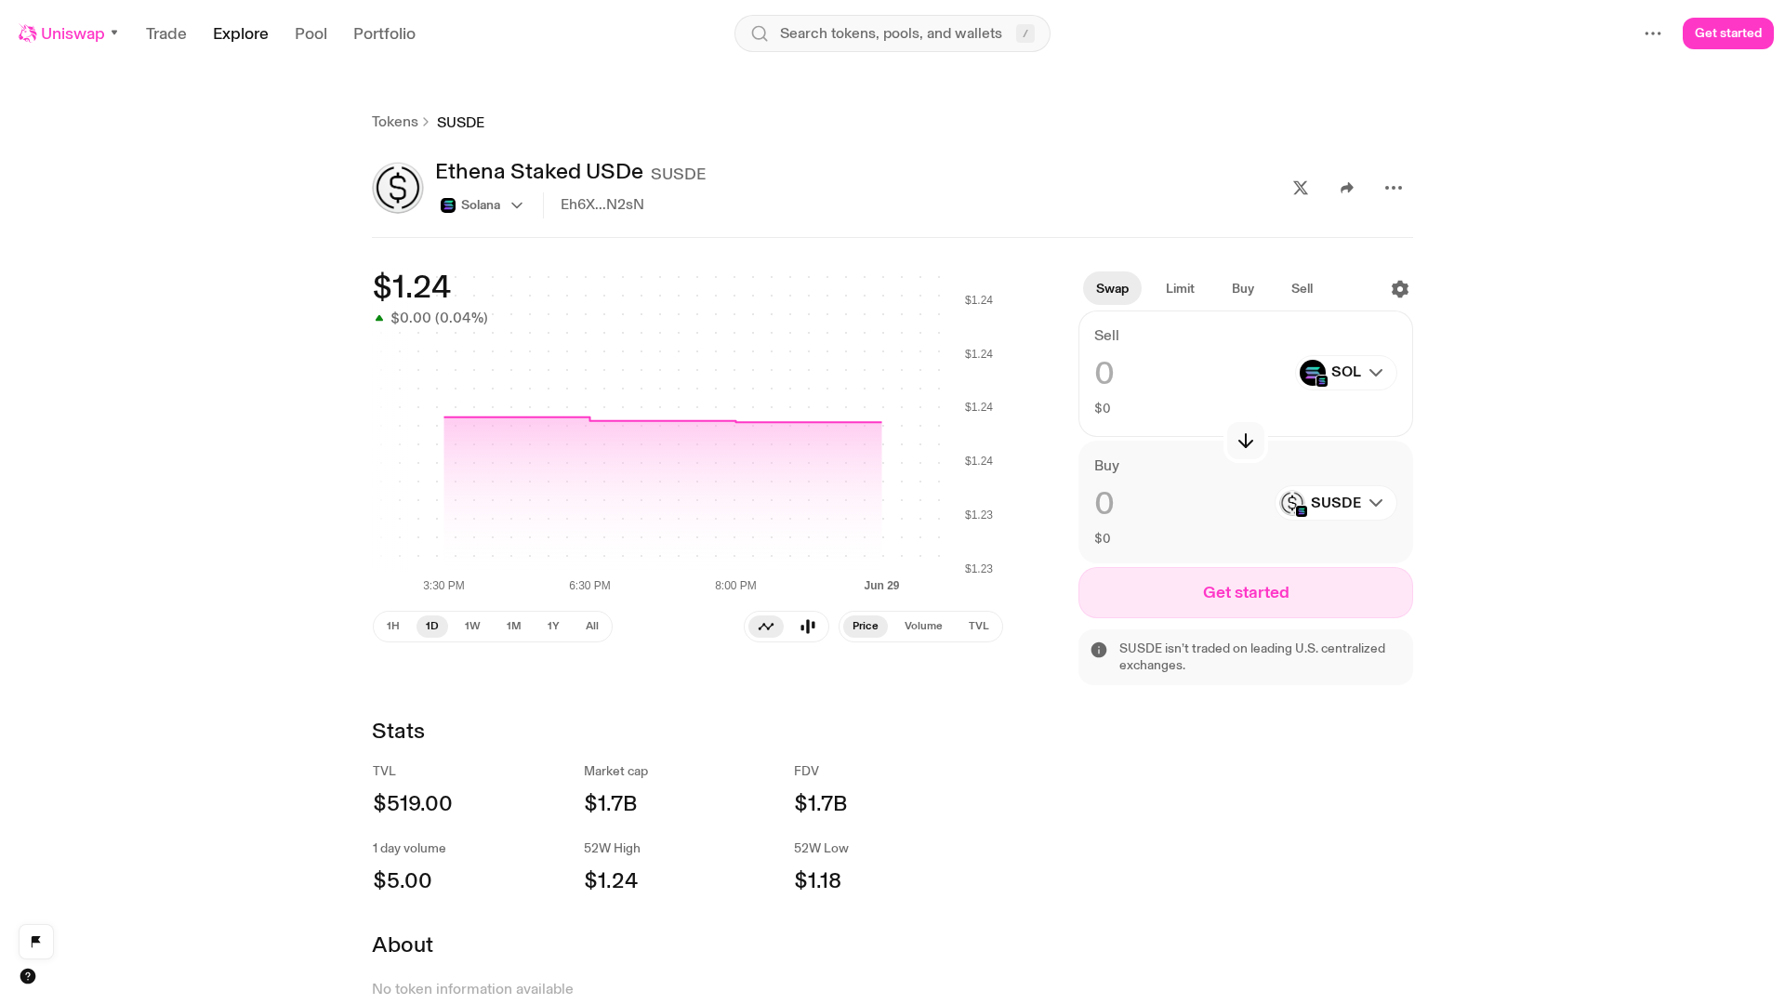Click the flag icon at bottom left

tap(36, 942)
